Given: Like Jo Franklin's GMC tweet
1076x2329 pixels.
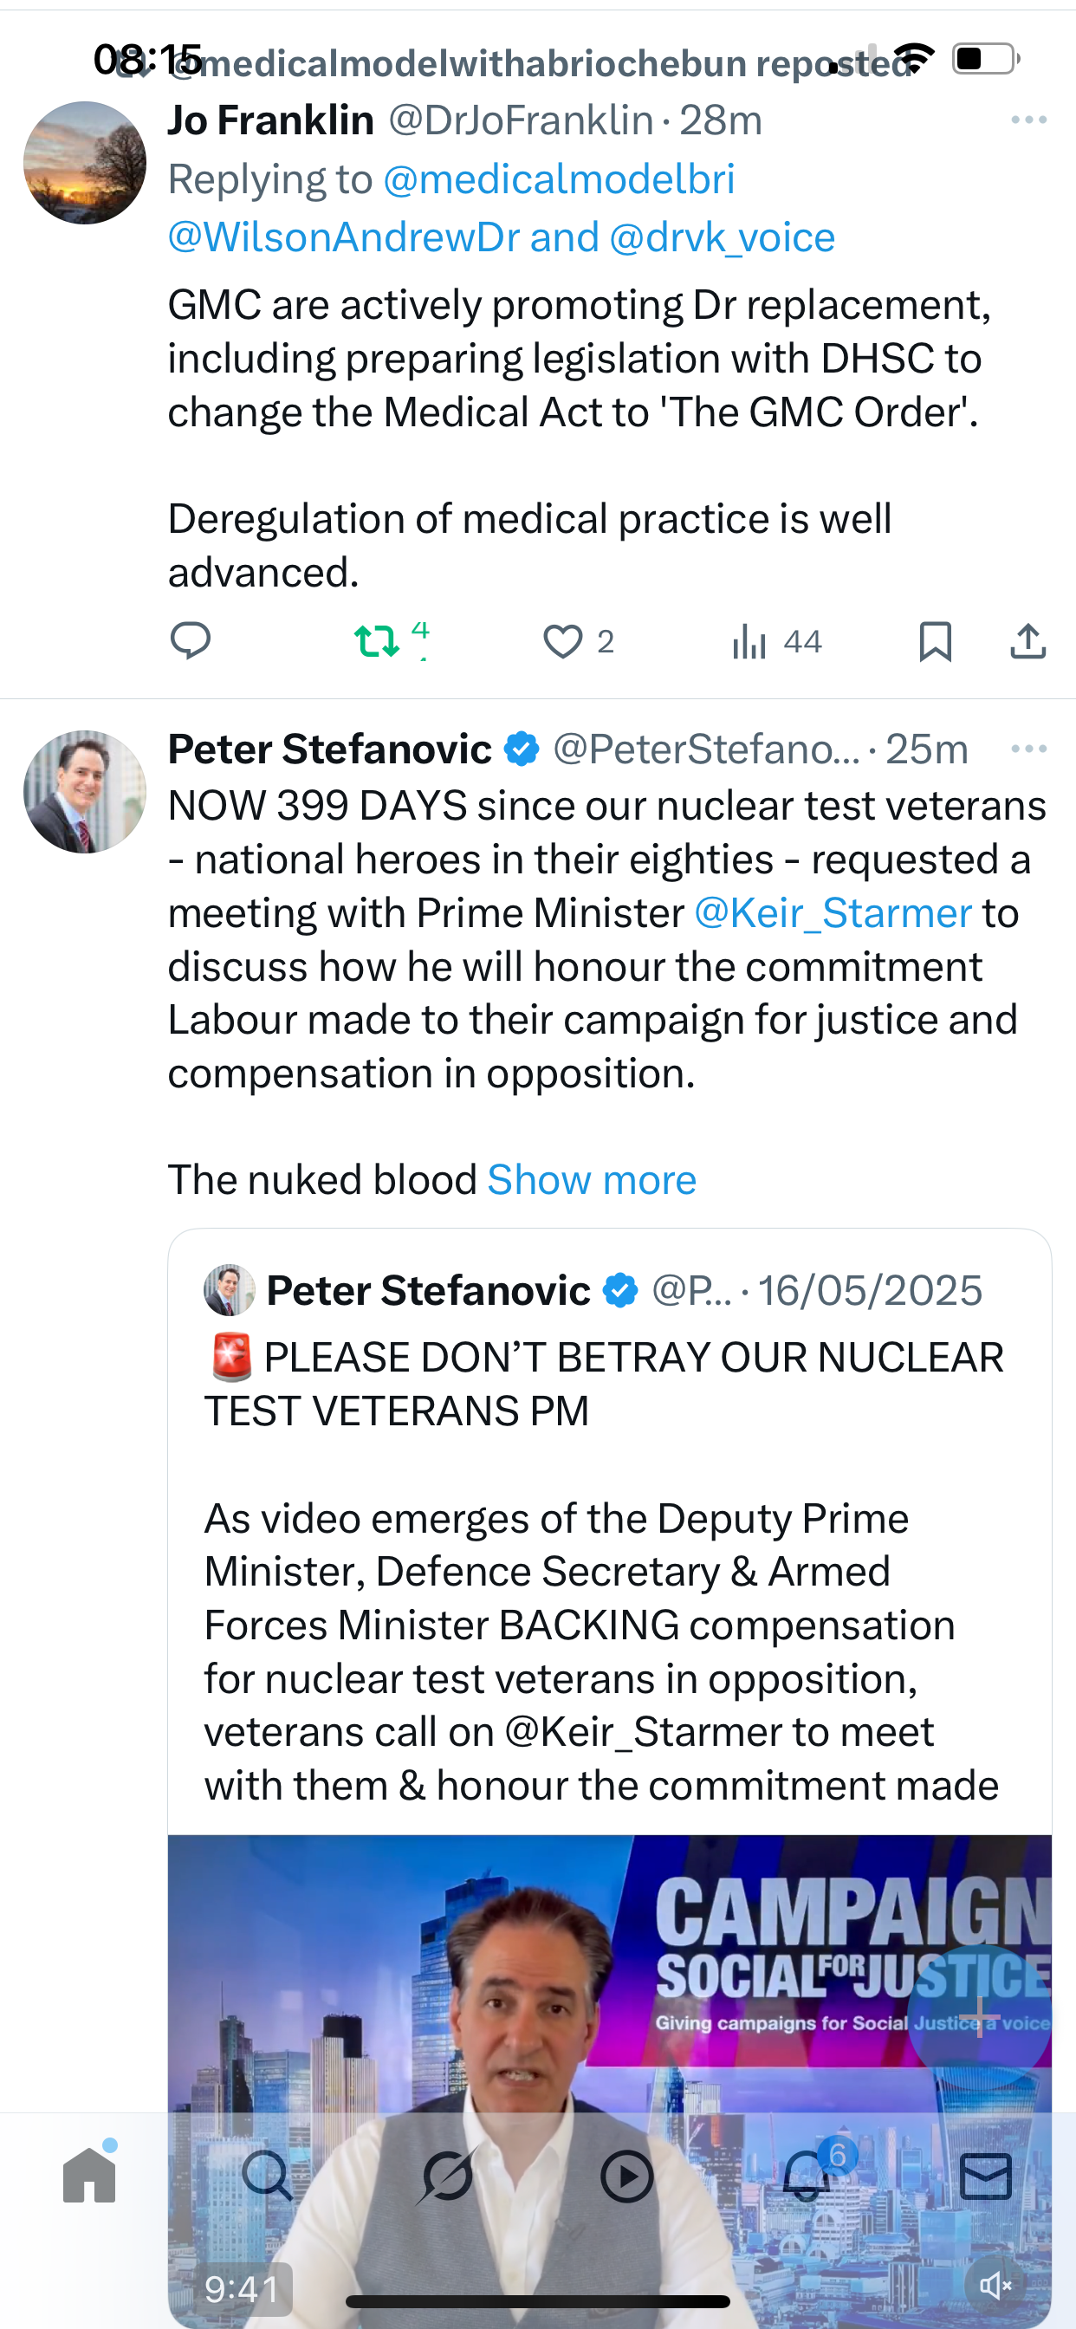Looking at the screenshot, I should [563, 641].
